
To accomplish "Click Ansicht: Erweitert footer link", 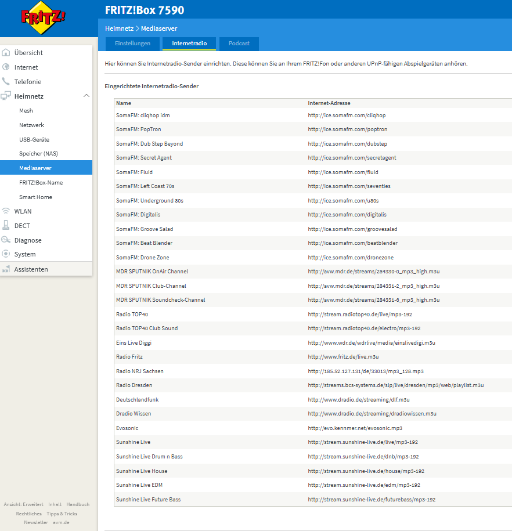I will coord(23,504).
